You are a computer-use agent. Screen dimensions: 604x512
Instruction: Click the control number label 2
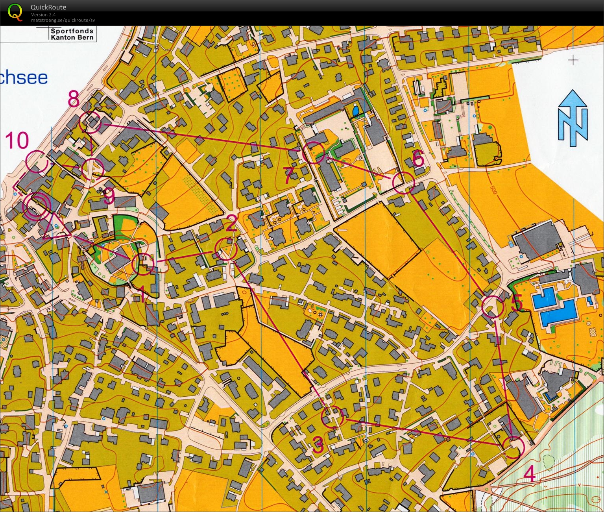pos(231,222)
